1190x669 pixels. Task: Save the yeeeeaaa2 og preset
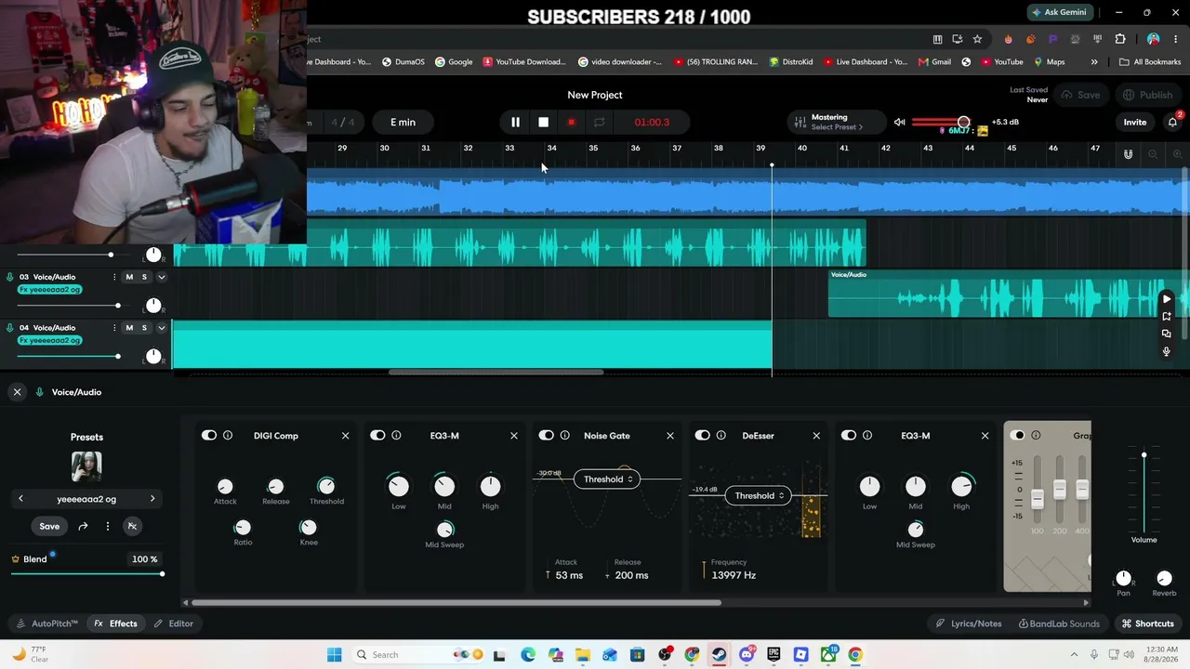(49, 526)
